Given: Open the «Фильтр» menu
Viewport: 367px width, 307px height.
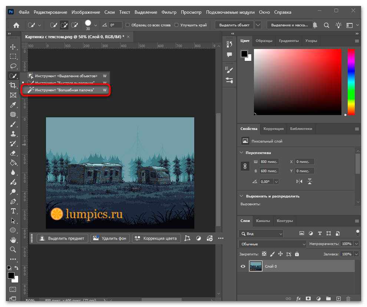Looking at the screenshot, I should tap(169, 12).
